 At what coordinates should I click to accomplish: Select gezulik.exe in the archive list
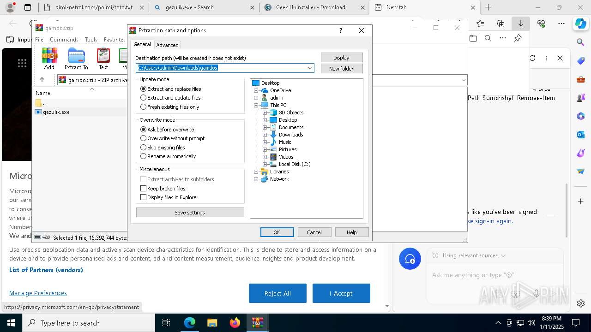pos(56,112)
